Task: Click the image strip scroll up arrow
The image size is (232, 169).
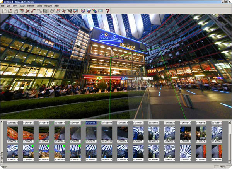Action: point(229,123)
